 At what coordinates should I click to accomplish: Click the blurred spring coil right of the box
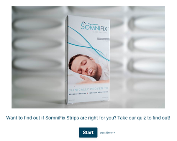(142, 45)
